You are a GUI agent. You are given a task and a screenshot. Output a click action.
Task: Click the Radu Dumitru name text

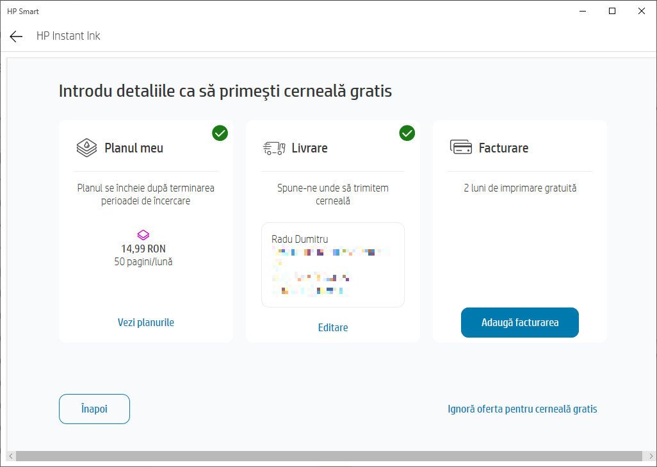pos(300,240)
